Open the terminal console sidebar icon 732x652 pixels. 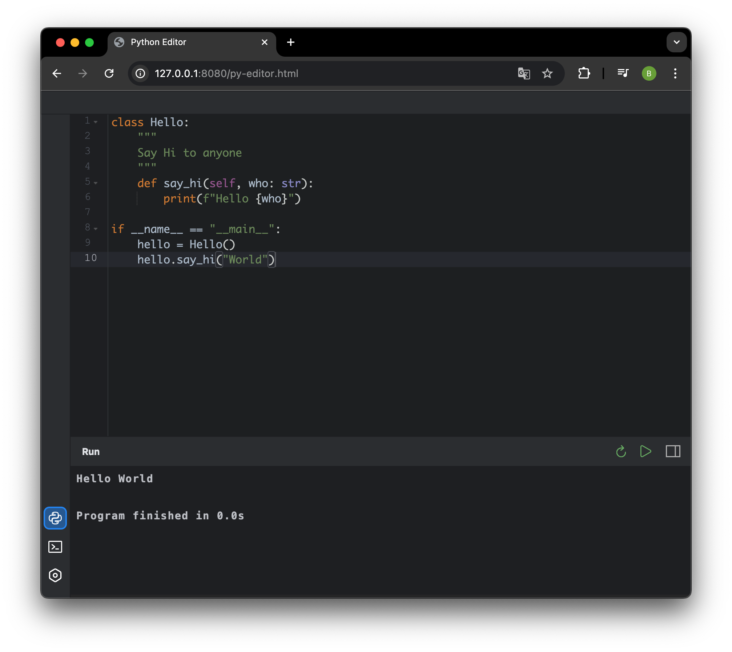[x=55, y=547]
